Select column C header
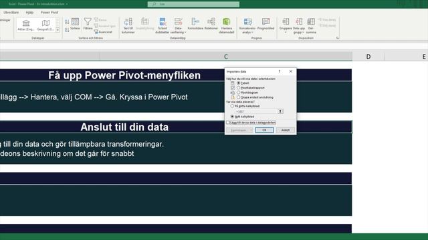Screen dimensions: 428x240 click(x=226, y=57)
